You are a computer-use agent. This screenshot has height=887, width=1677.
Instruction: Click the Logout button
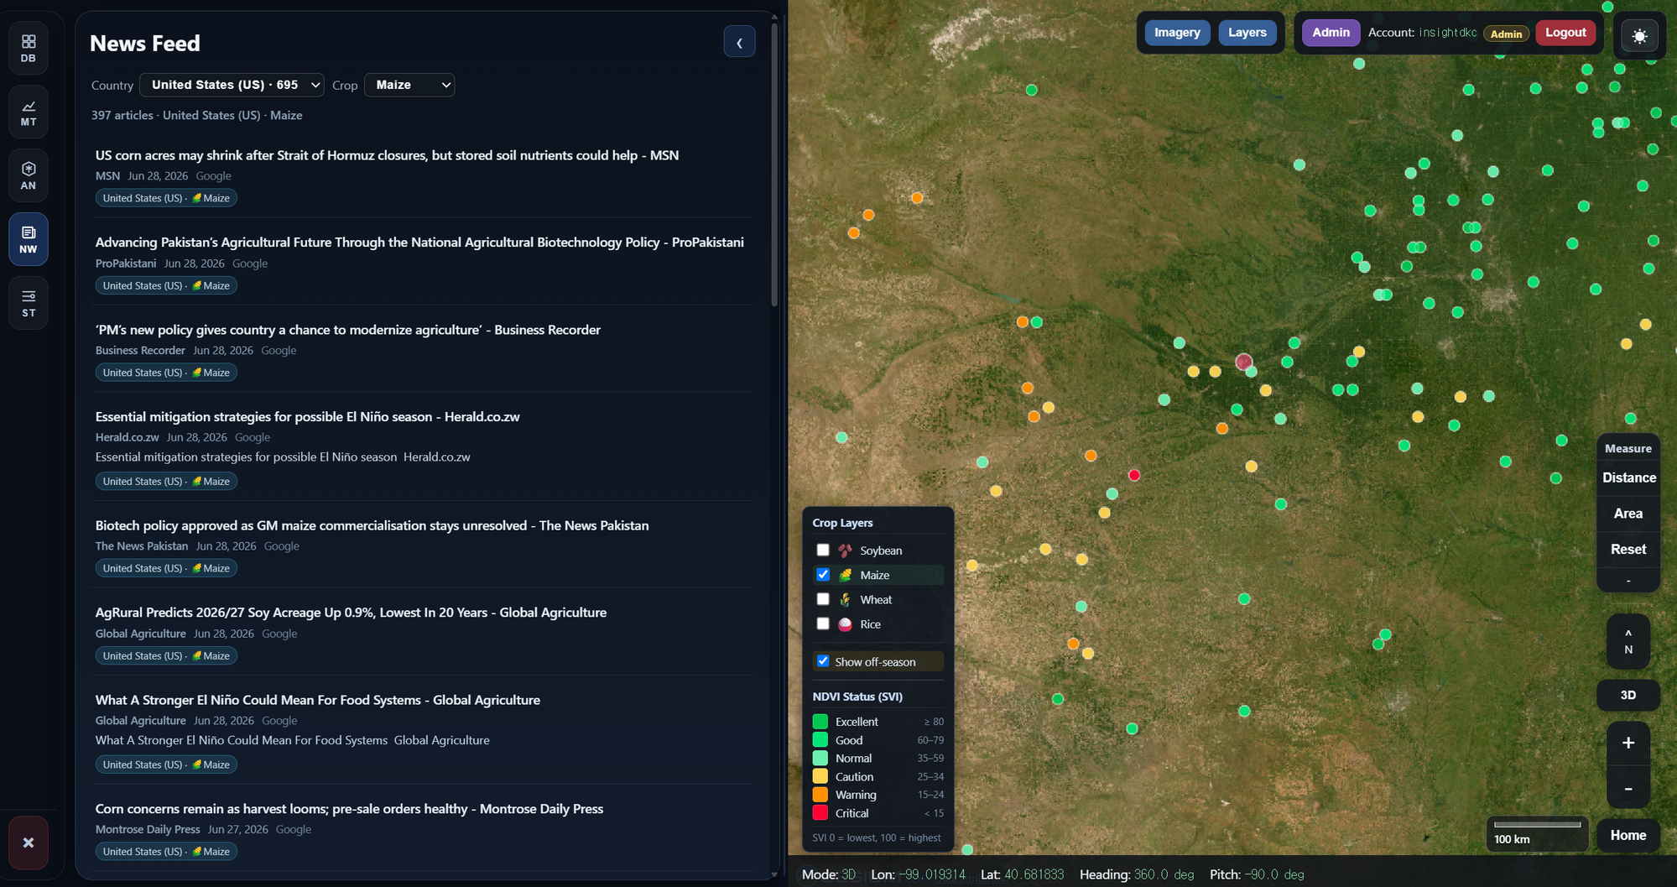(1565, 33)
